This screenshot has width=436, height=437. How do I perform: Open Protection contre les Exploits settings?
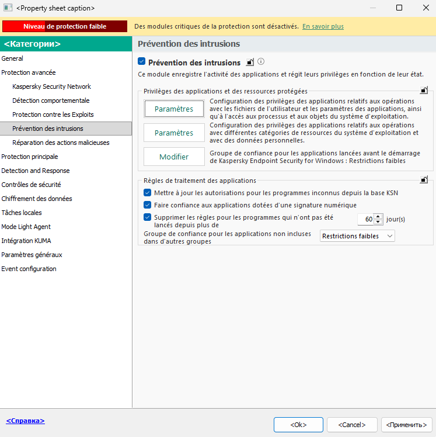point(66,115)
